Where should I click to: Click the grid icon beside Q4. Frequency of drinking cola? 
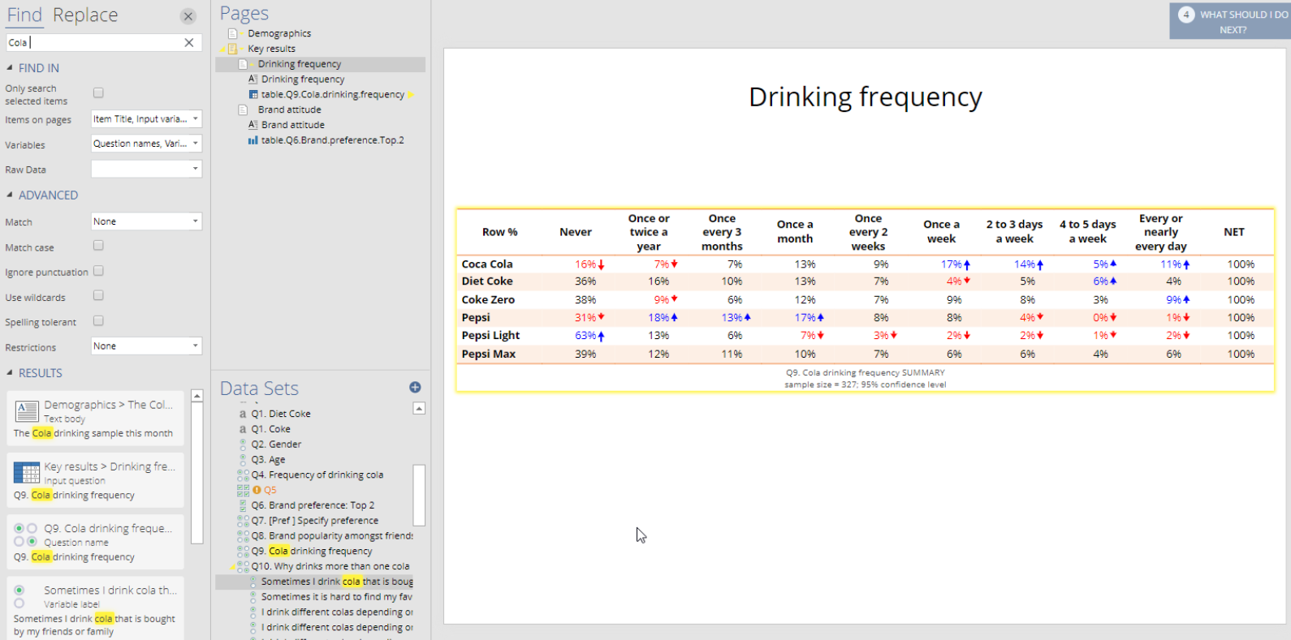point(243,475)
